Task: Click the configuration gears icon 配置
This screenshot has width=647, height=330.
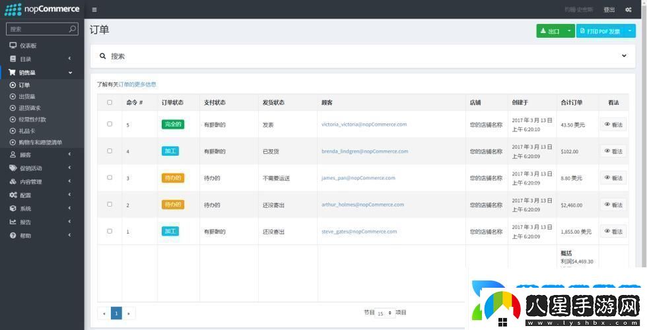Action: (x=13, y=195)
